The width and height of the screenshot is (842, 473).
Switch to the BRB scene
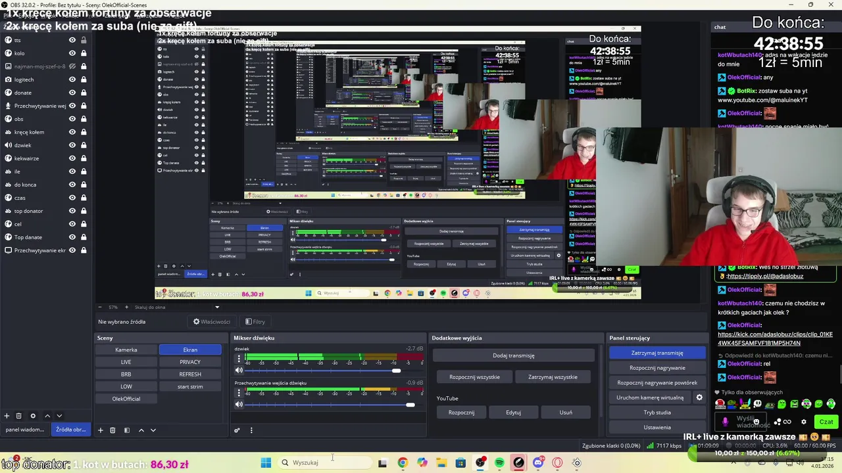pyautogui.click(x=126, y=374)
